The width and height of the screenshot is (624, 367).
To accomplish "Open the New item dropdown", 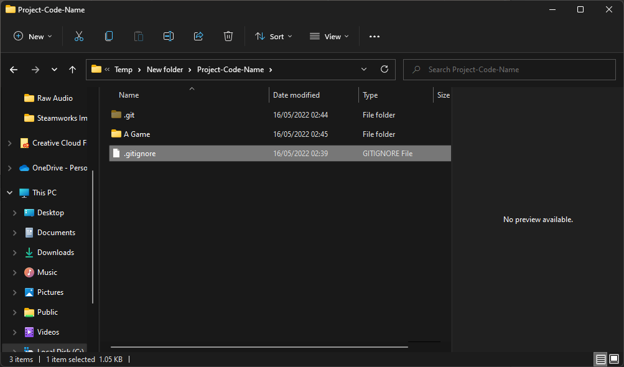I will 33,36.
